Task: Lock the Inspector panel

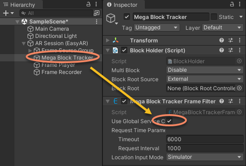Action: coord(232,4)
